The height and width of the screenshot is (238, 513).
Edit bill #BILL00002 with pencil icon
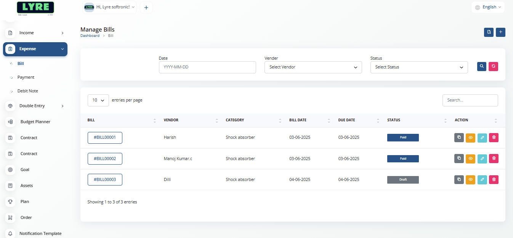(482, 159)
